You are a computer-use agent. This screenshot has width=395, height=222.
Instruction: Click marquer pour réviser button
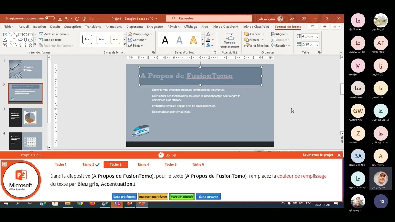[153, 197]
